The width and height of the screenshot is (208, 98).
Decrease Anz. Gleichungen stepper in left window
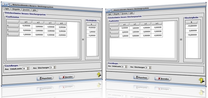click(54, 68)
